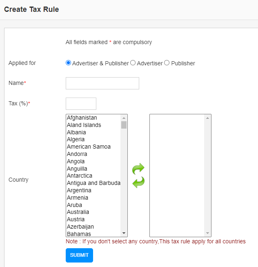The width and height of the screenshot is (258, 267).
Task: Select Australia in the country list
Action: tap(93, 212)
